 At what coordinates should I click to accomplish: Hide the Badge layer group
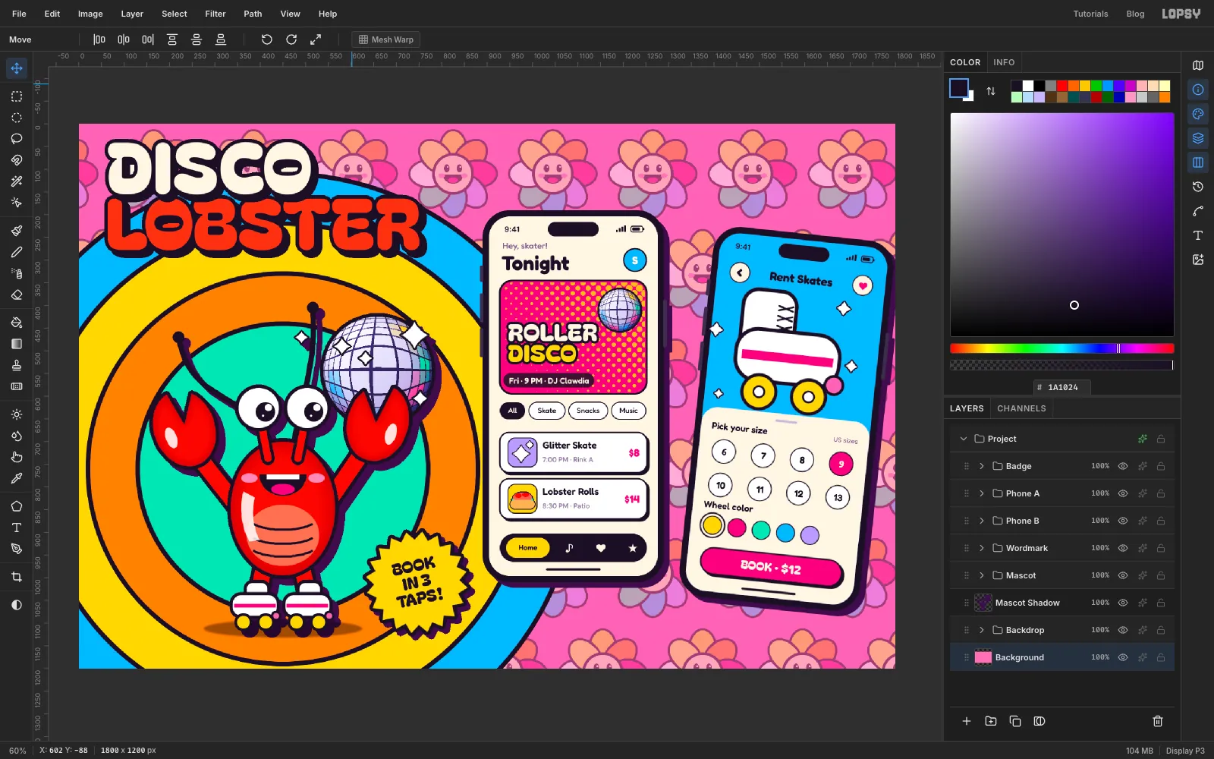(1123, 466)
